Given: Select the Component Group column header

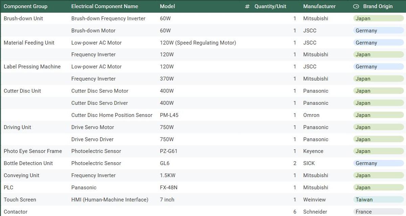Looking at the screenshot, I should pos(25,6).
